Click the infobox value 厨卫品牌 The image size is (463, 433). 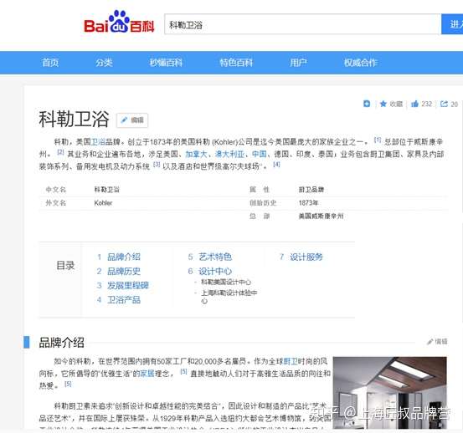tap(311, 190)
